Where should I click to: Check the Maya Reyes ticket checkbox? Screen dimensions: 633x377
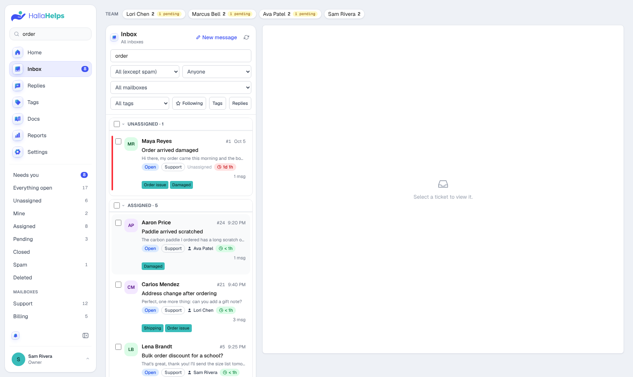[118, 141]
